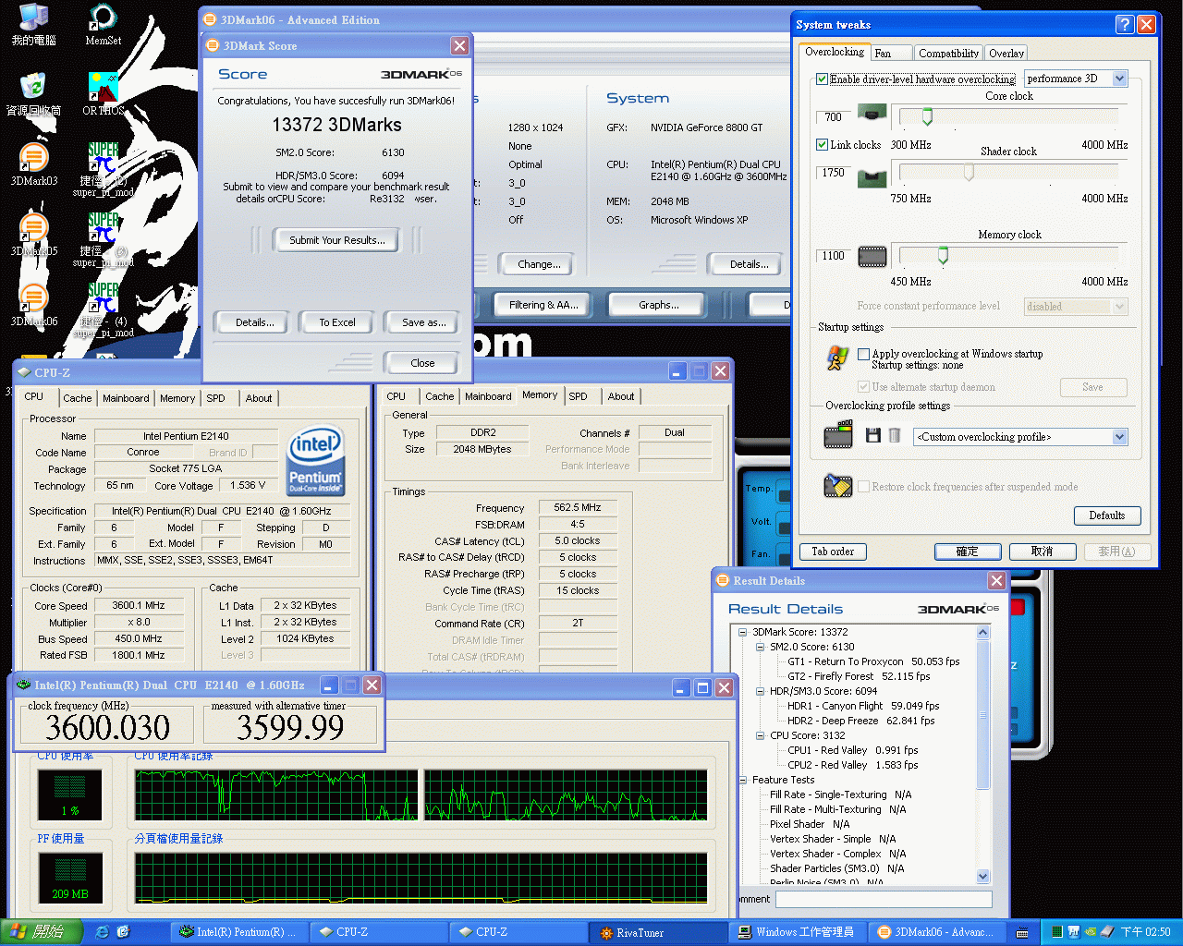The image size is (1183, 946).
Task: Launch the ORTHOS desktop shortcut
Action: [103, 94]
